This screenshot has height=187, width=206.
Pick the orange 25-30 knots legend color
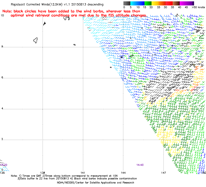(162, 3)
